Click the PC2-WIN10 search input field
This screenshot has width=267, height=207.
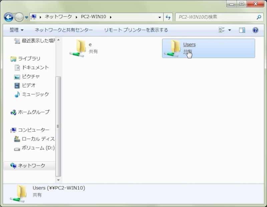215,17
